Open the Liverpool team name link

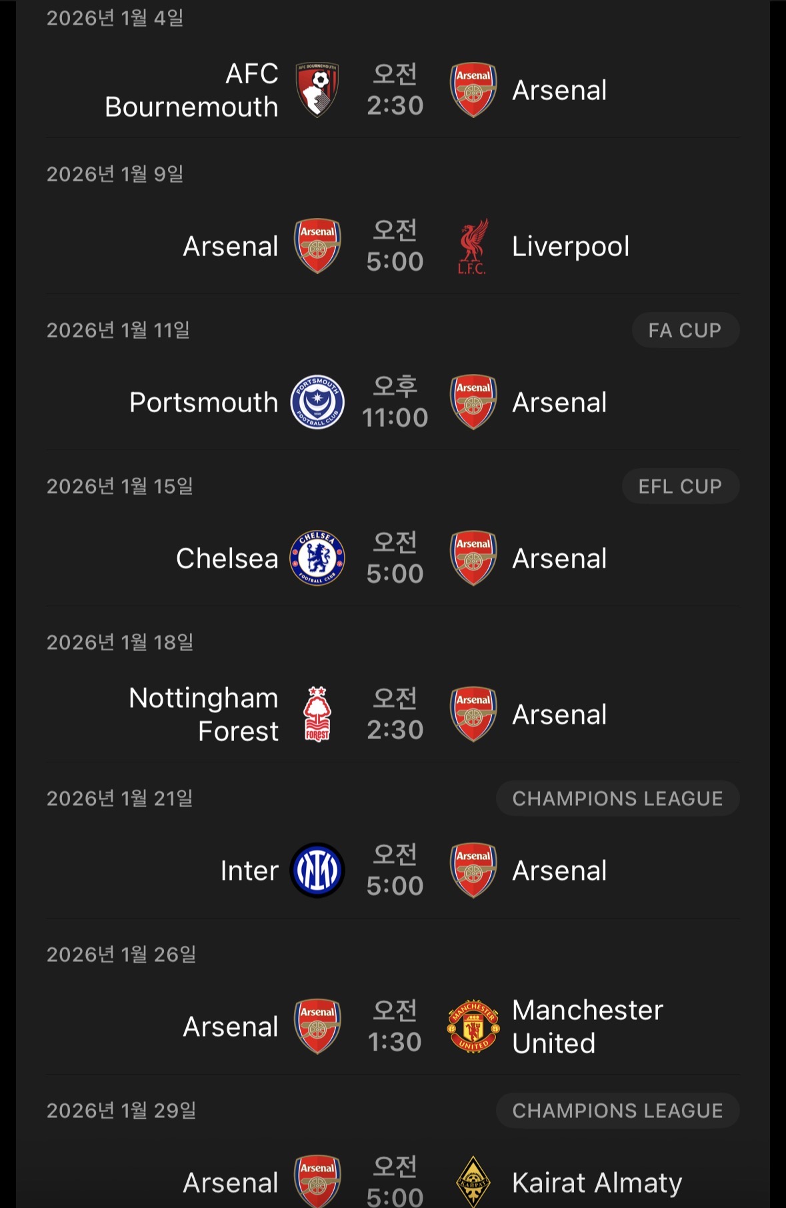pos(571,247)
